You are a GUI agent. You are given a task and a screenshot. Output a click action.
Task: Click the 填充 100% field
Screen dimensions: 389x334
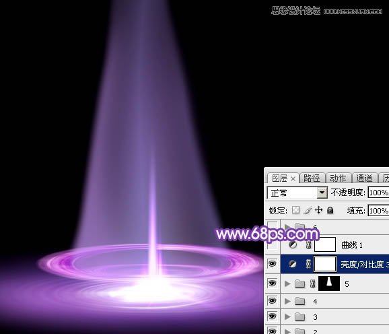coord(378,211)
